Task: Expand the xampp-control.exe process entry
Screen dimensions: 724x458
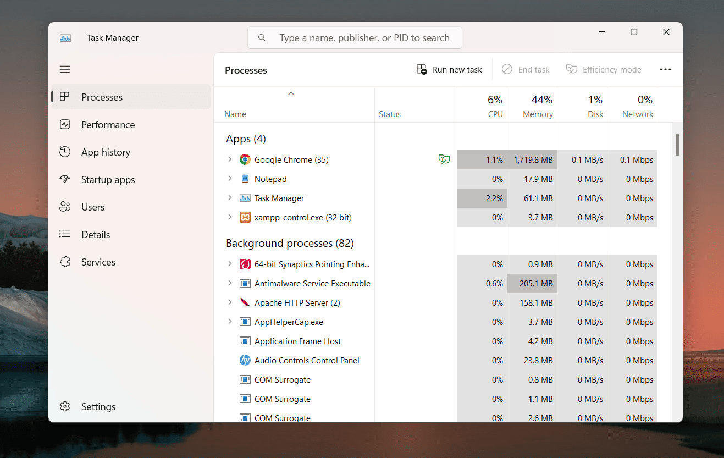Action: coord(230,217)
